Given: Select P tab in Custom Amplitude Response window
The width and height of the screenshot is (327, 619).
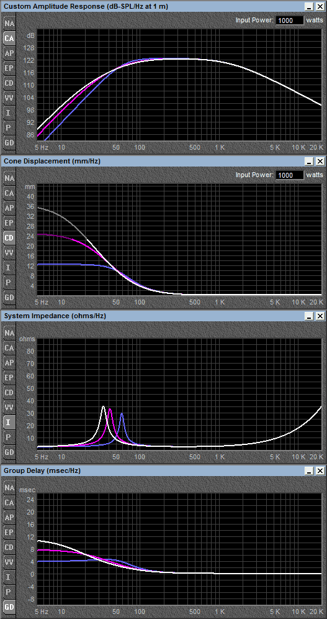Looking at the screenshot, I should pyautogui.click(x=9, y=128).
